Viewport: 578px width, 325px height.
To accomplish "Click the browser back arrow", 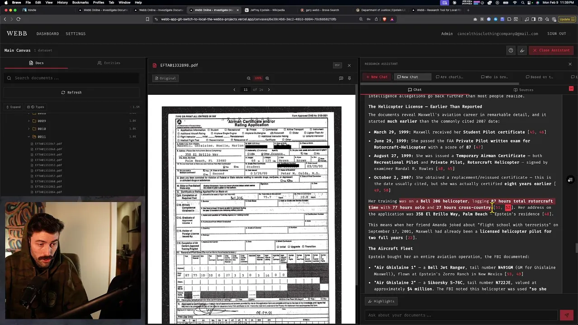I will [x=5, y=19].
